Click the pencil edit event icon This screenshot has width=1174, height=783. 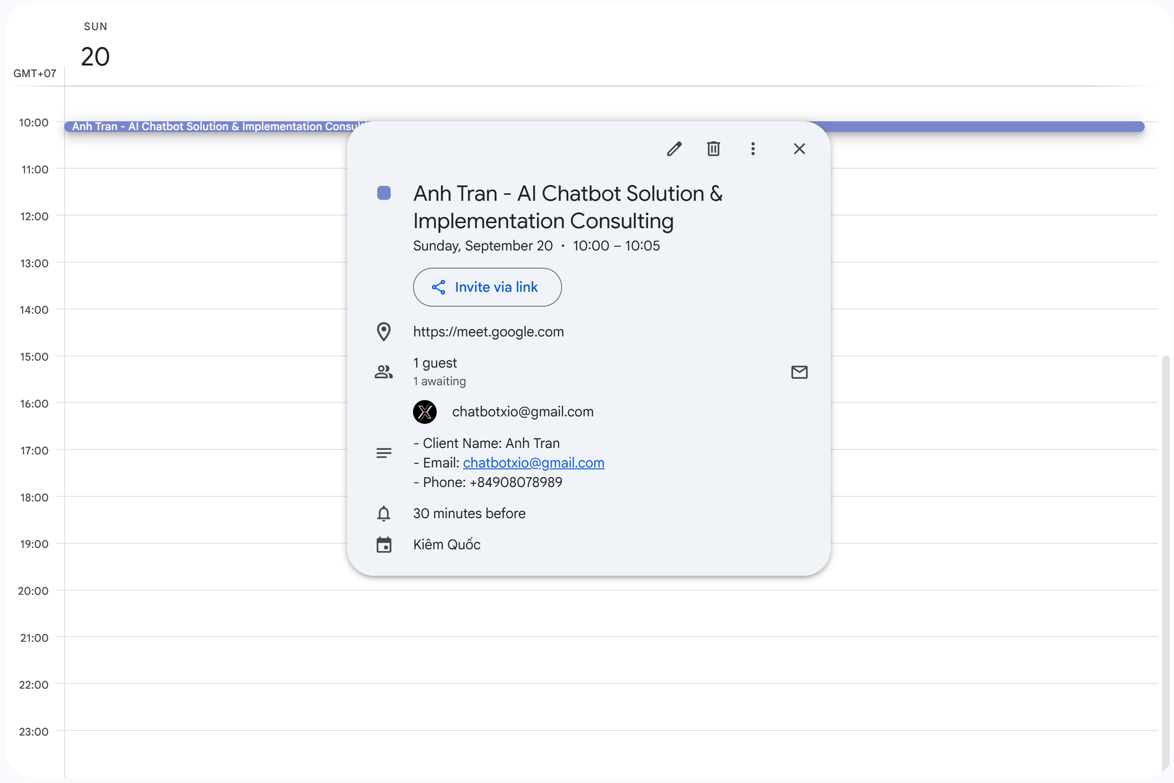674,149
